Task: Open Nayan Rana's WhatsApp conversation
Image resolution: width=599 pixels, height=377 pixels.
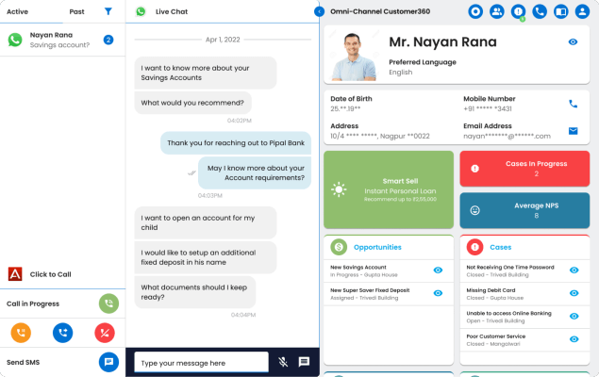Action: coord(62,40)
